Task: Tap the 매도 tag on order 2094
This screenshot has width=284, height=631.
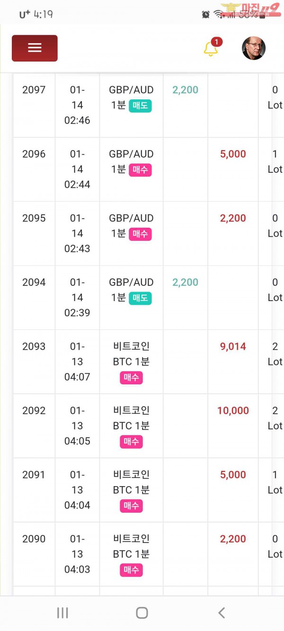Action: pyautogui.click(x=140, y=298)
